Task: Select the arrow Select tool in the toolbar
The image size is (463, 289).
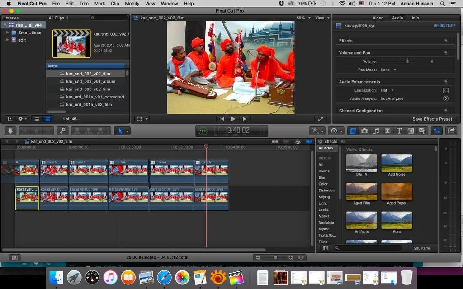Action: tap(120, 131)
